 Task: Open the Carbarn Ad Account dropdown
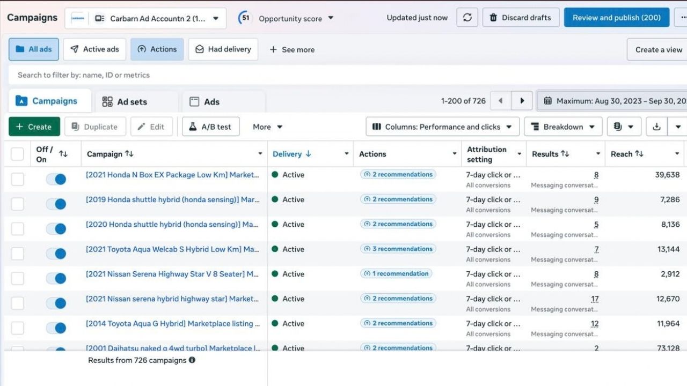click(x=145, y=18)
